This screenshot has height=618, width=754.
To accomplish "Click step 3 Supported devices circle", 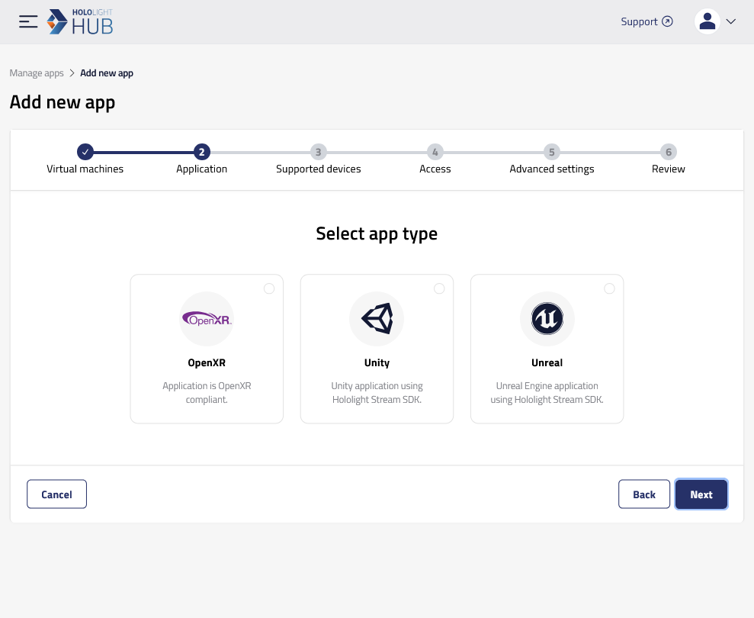I will pos(319,152).
